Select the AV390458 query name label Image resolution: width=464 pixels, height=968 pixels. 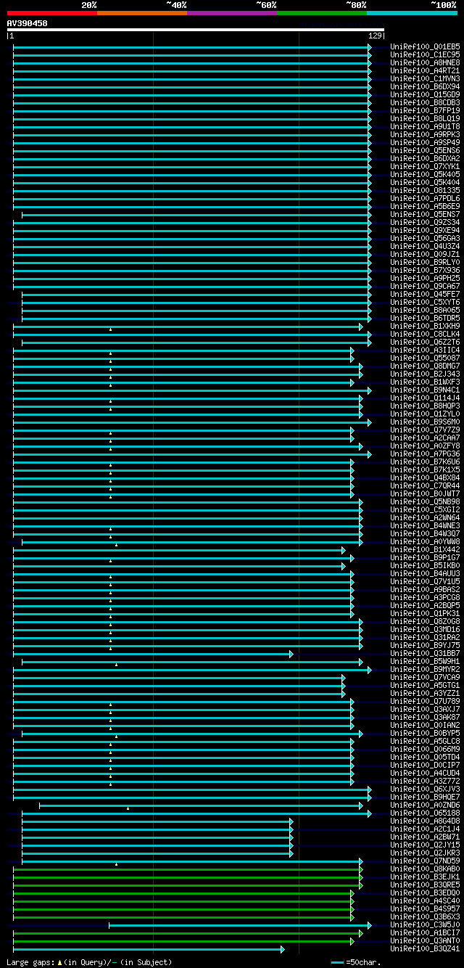[28, 23]
